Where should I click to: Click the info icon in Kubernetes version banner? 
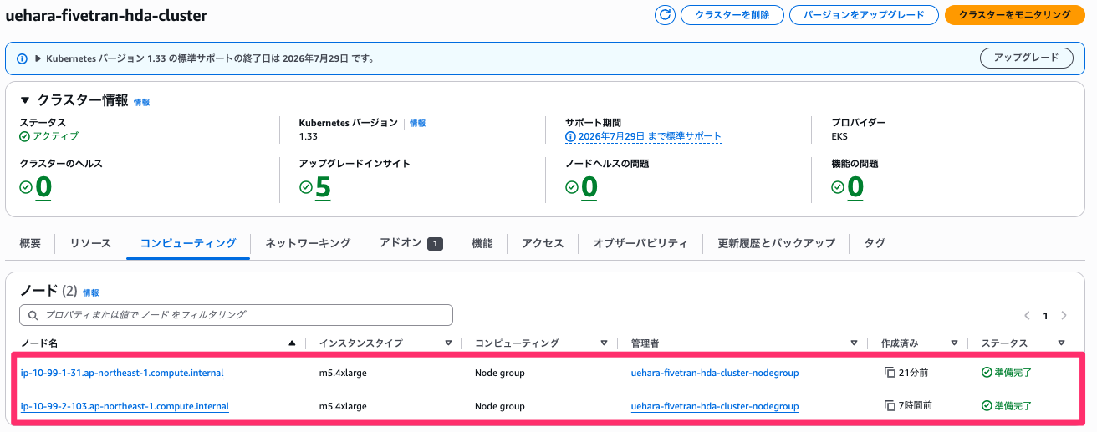[x=23, y=58]
